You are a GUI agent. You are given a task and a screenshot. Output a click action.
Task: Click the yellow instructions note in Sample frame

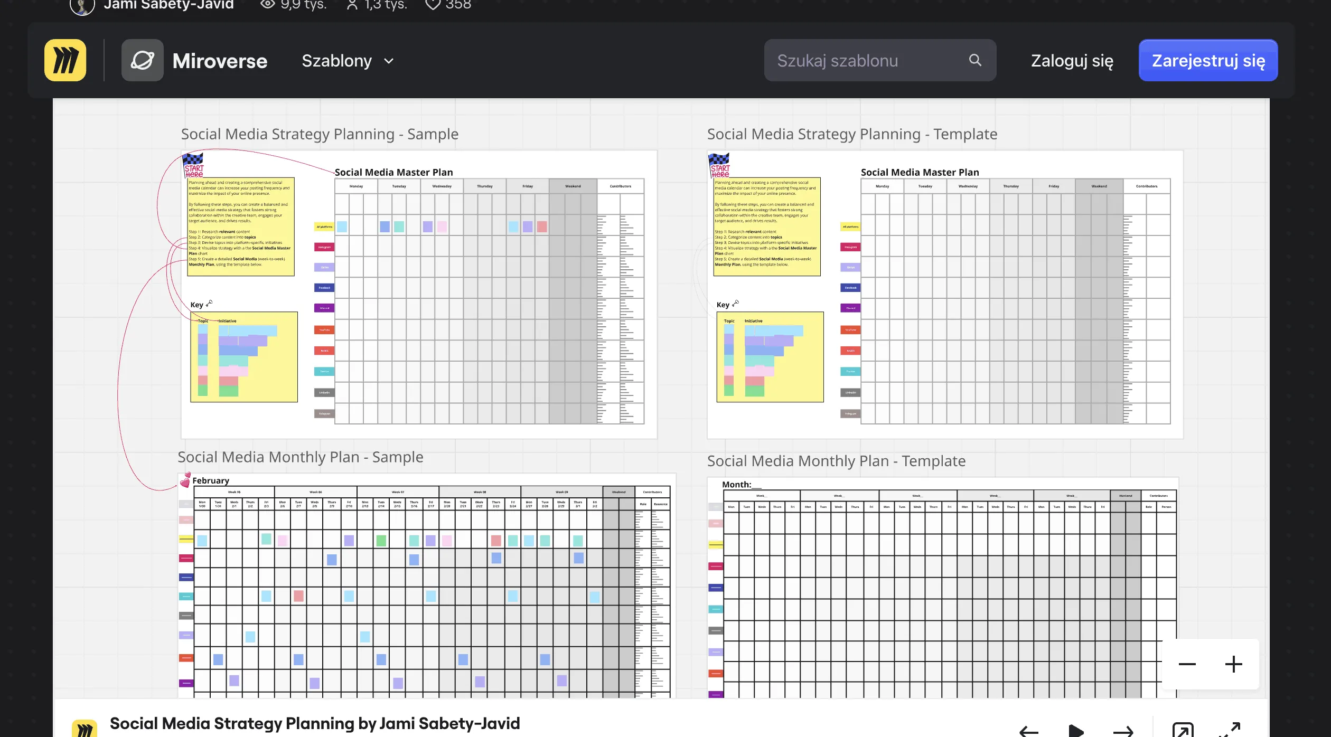tap(241, 226)
